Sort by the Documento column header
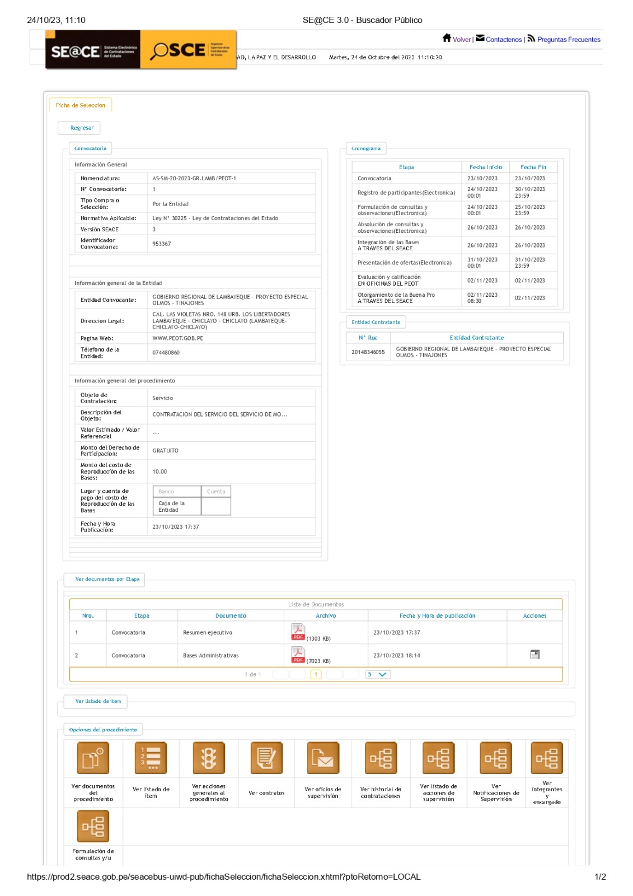Viewport: 633px width, 896px height. [231, 615]
